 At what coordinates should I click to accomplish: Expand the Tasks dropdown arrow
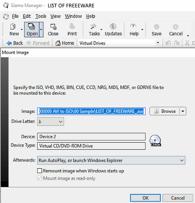click(x=101, y=29)
